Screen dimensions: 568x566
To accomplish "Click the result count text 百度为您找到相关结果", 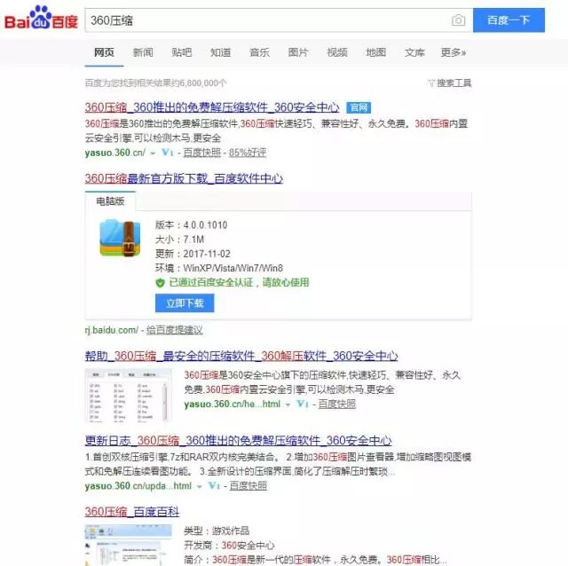I will [x=156, y=83].
